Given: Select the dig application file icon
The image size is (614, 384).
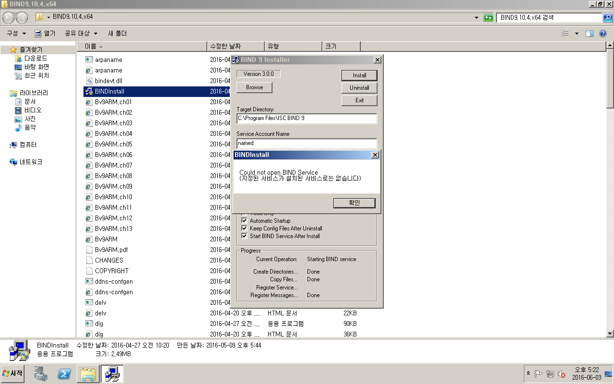Looking at the screenshot, I should (89, 324).
